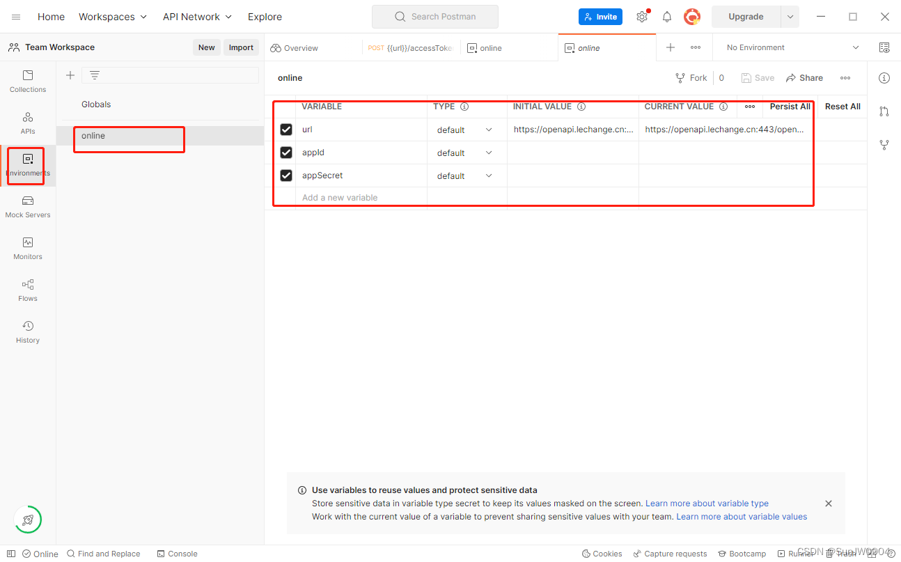
Task: Uncheck the appSecret variable checkbox
Action: 286,175
